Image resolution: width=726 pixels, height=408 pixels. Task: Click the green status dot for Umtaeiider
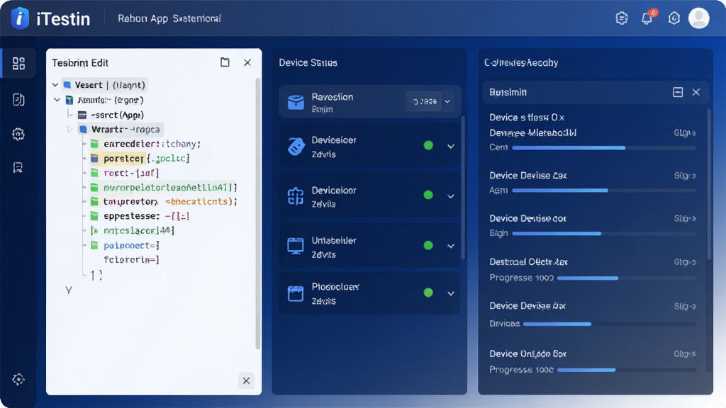pos(428,245)
